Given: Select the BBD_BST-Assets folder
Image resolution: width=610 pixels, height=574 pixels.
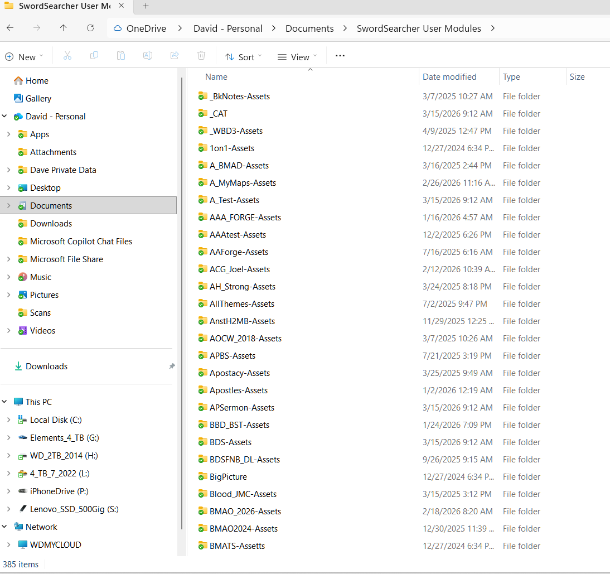Looking at the screenshot, I should 239,425.
